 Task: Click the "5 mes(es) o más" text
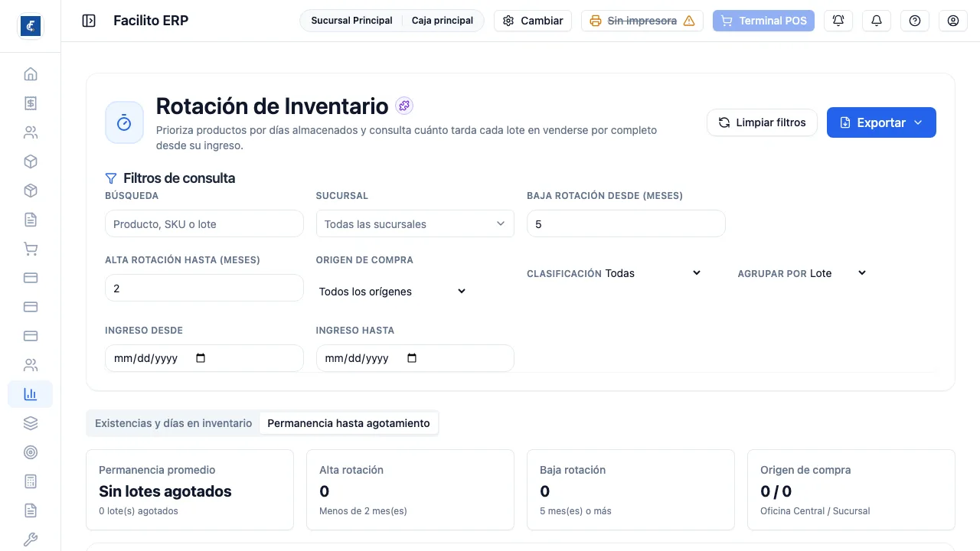point(576,510)
